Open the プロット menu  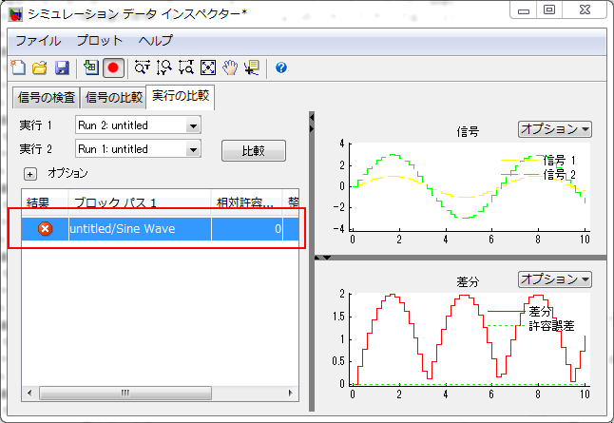pyautogui.click(x=99, y=41)
